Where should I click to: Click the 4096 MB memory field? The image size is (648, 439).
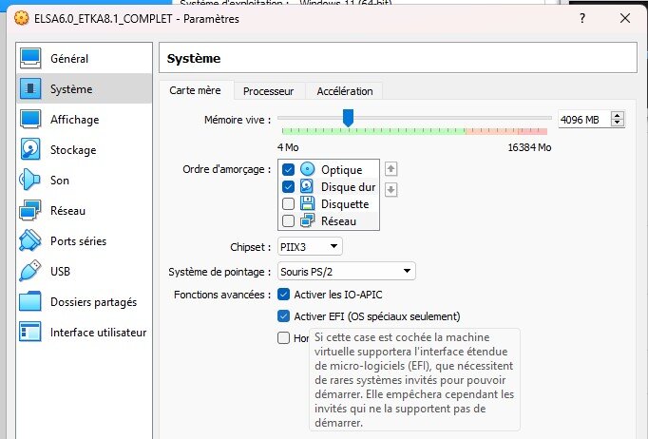pos(584,120)
